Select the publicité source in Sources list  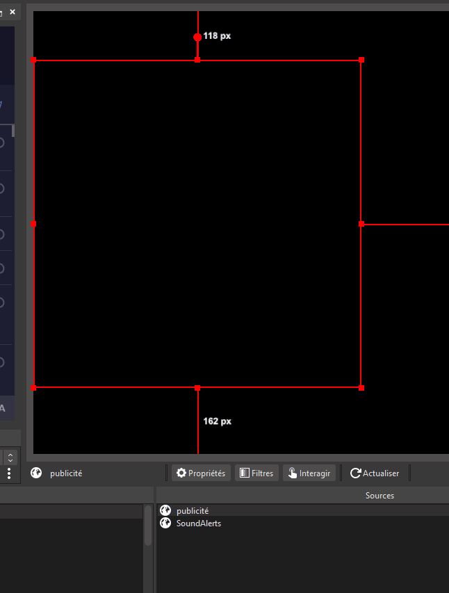193,511
